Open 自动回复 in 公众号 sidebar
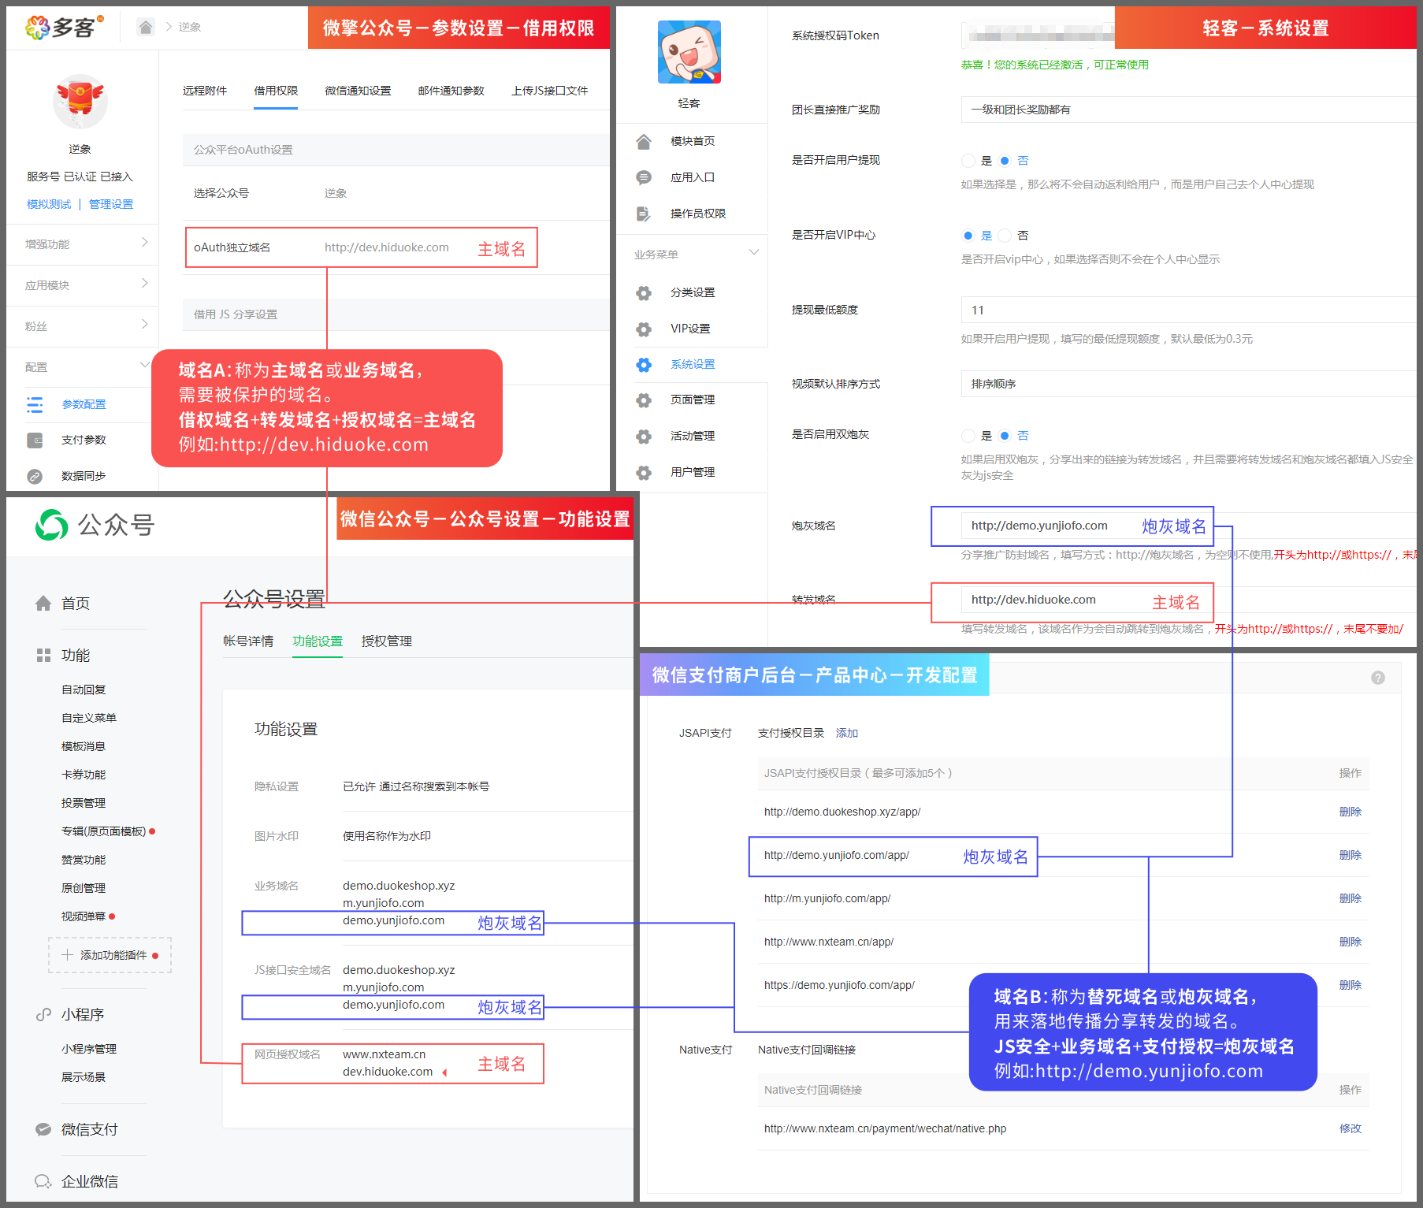Screen dimensions: 1423x1208 click(x=84, y=689)
